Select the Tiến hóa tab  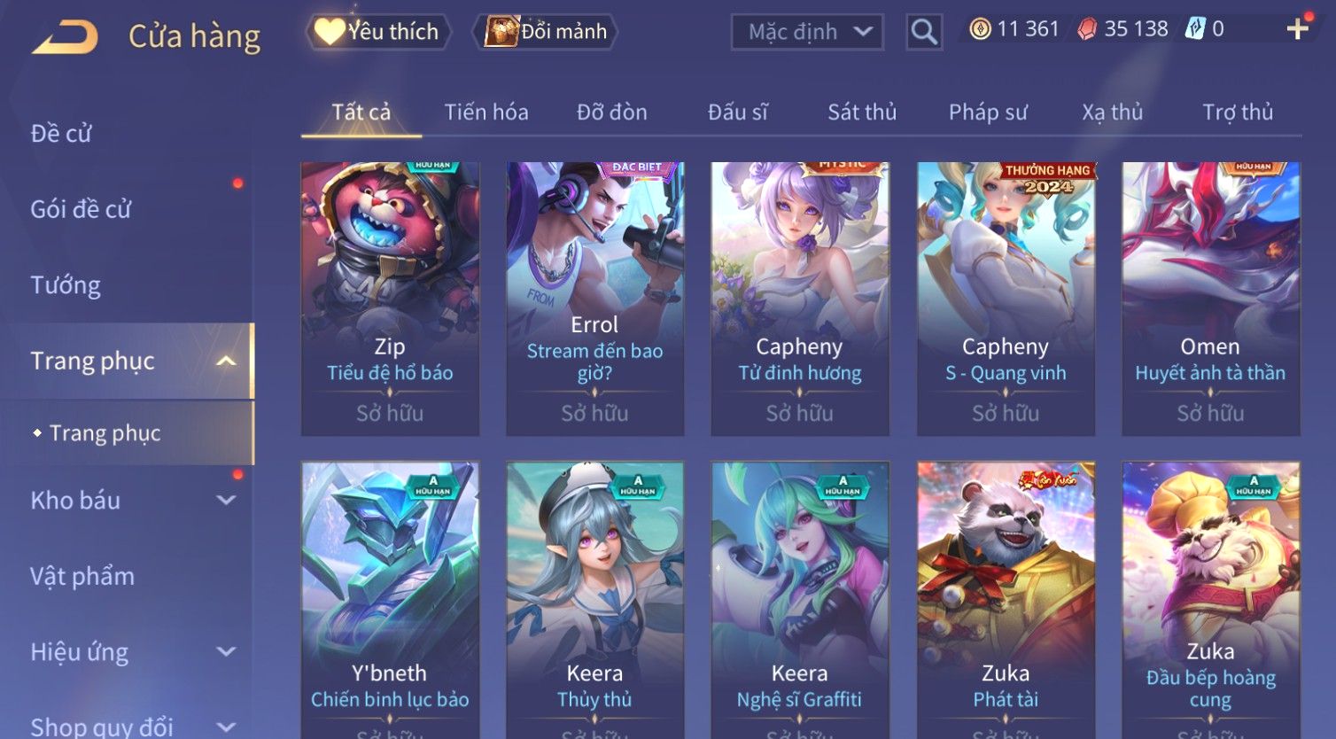tap(486, 113)
